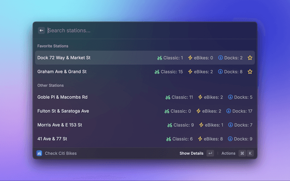The height and width of the screenshot is (181, 290).
Task: Click the Enter key icon beside Show Details
Action: pyautogui.click(x=210, y=153)
